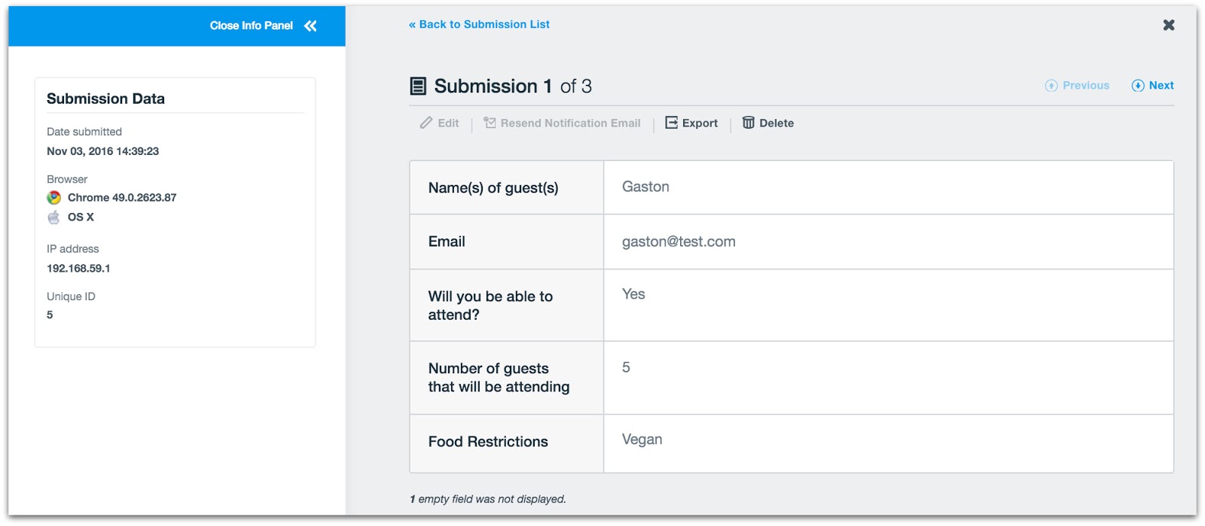This screenshot has height=526, width=1205.
Task: Click the Previous text link
Action: [x=1085, y=86]
